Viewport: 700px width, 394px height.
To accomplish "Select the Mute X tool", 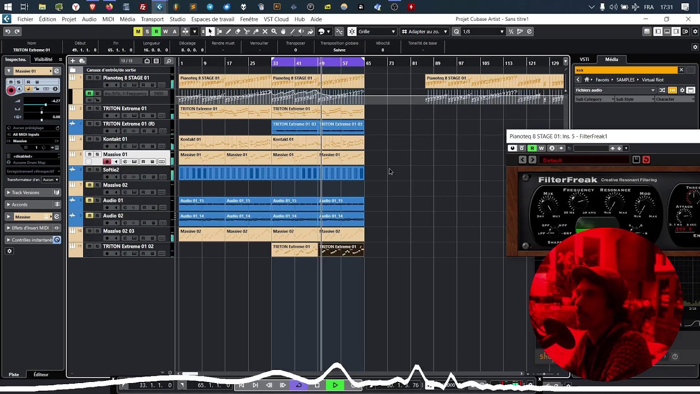I will point(265,31).
